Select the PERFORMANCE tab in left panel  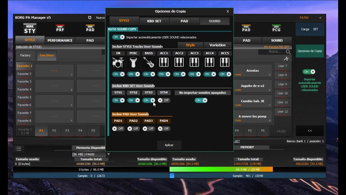point(60,40)
